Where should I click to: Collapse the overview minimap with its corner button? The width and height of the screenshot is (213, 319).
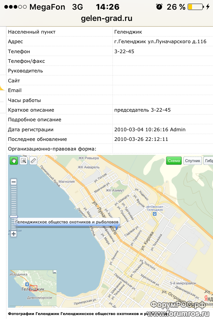(55, 272)
